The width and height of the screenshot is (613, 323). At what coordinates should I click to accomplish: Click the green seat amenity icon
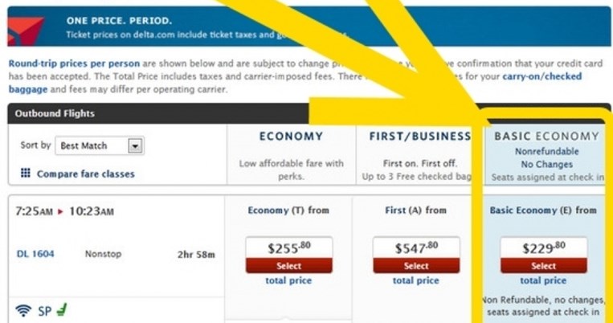click(61, 309)
